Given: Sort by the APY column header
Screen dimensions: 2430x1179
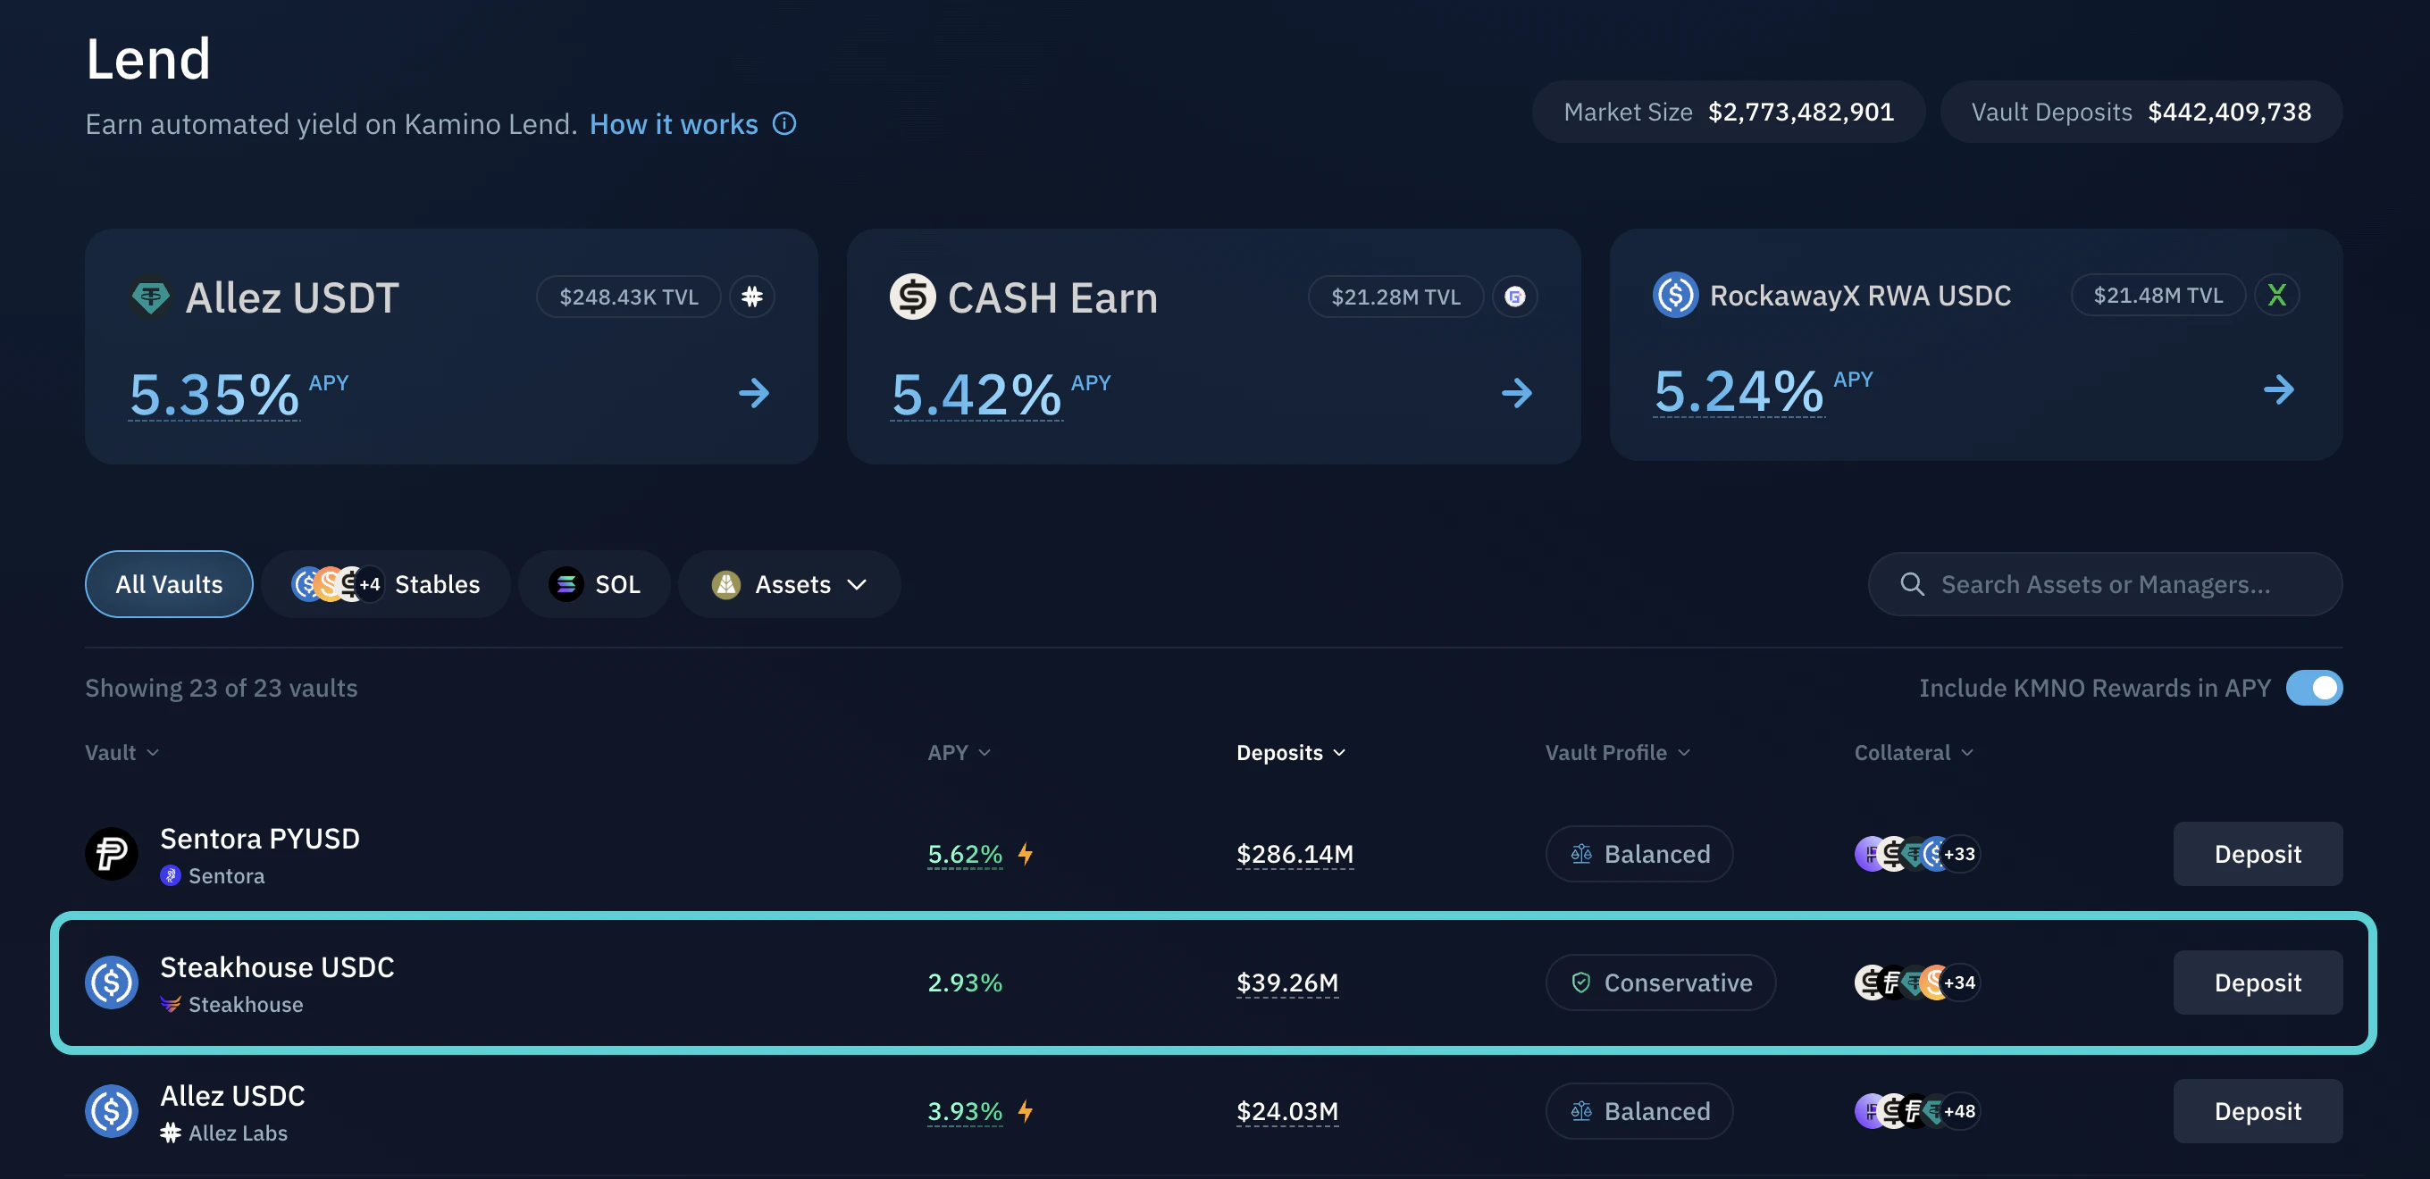Looking at the screenshot, I should tap(959, 752).
